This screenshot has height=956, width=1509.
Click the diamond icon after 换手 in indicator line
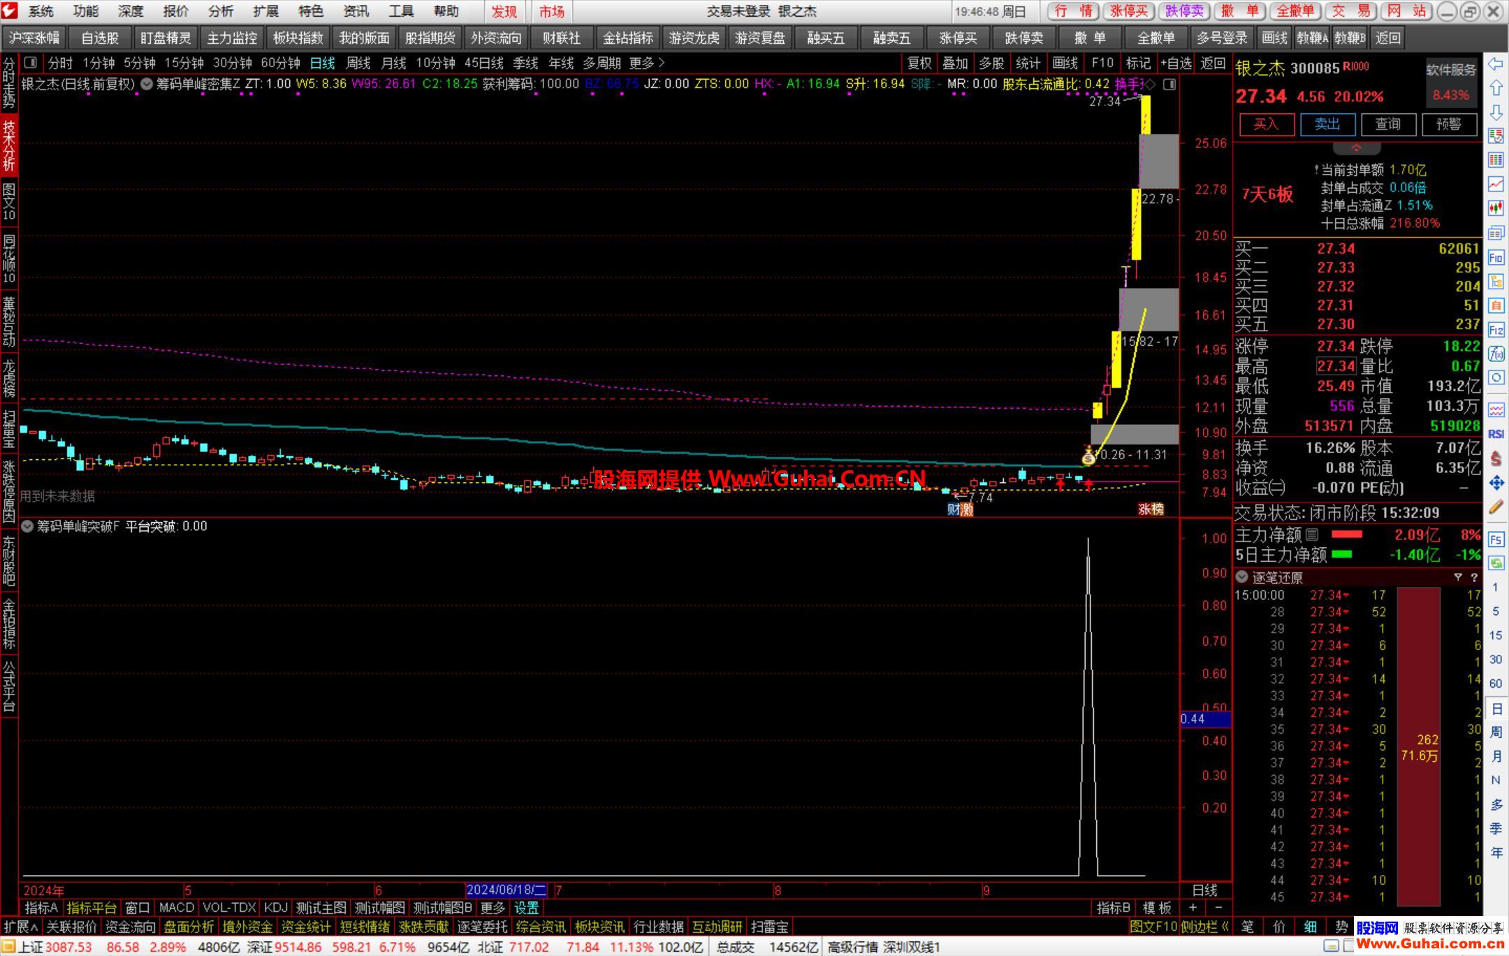point(1151,84)
